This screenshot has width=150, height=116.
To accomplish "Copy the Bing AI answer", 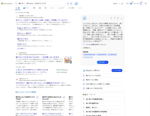I will [x=118, y=18].
